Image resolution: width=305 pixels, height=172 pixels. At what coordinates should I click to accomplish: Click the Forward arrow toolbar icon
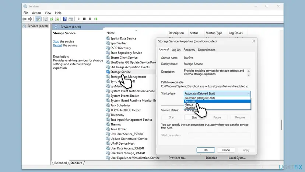point(30,19)
